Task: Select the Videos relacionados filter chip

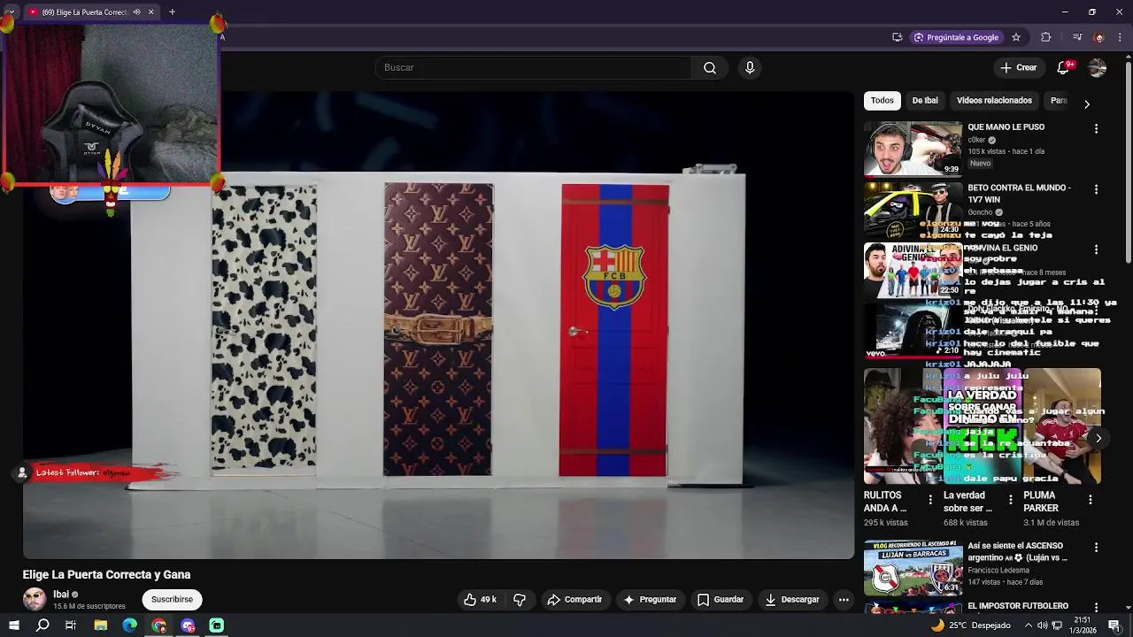Action: 994,101
